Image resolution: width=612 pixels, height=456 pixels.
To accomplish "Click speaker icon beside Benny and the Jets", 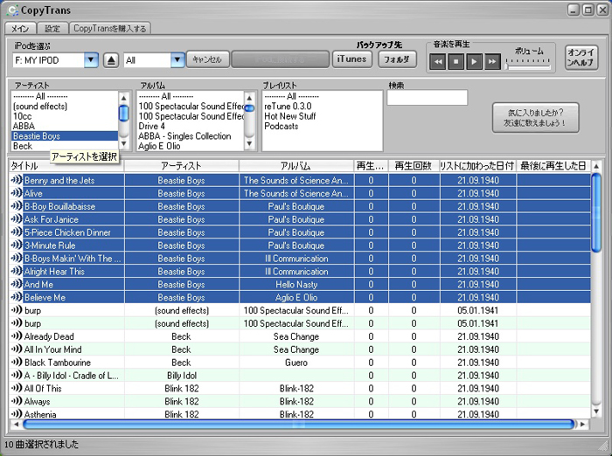I will pos(17,180).
